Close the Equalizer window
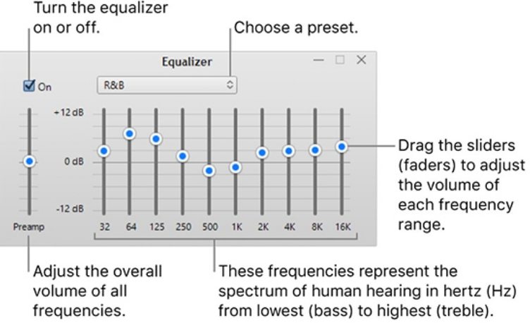The image size is (530, 323). pos(361,61)
